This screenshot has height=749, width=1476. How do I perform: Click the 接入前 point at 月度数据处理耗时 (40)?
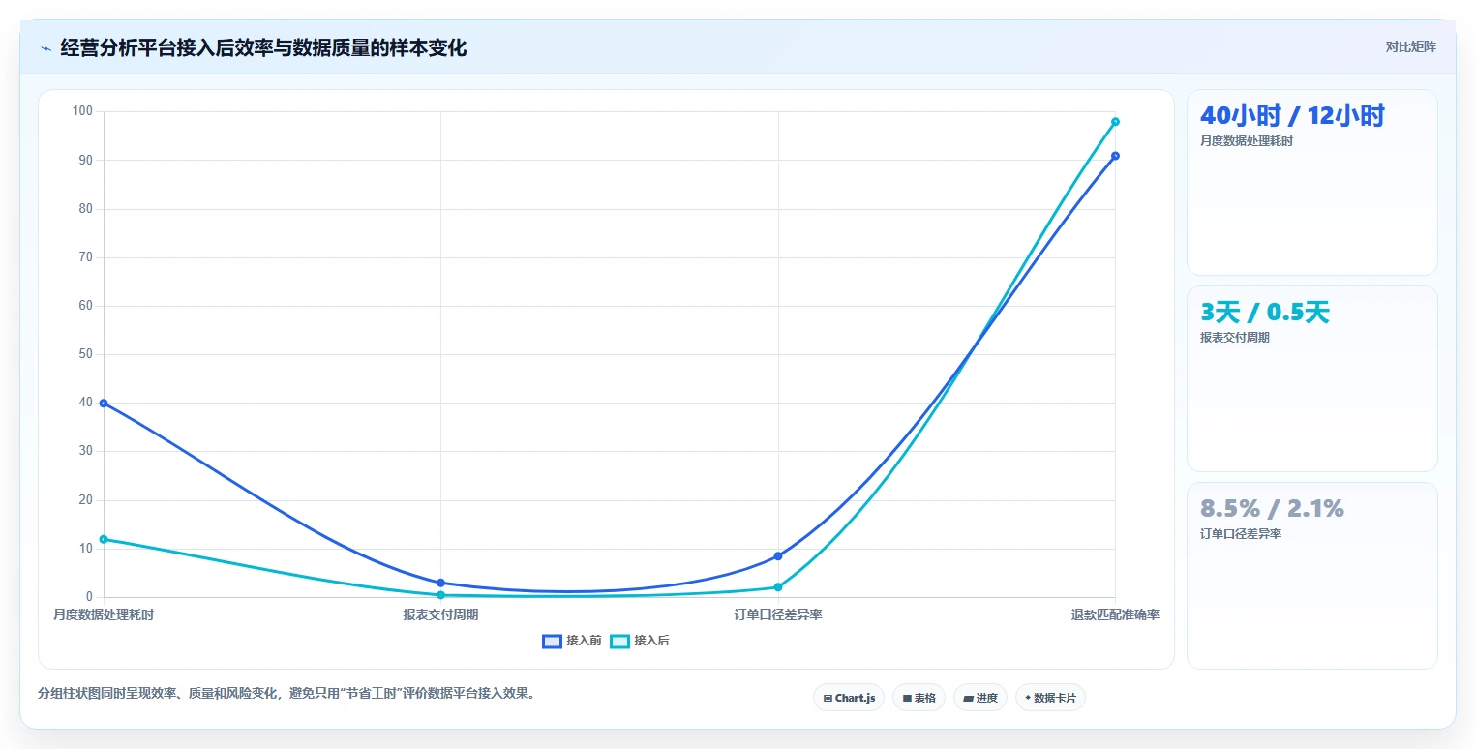104,403
